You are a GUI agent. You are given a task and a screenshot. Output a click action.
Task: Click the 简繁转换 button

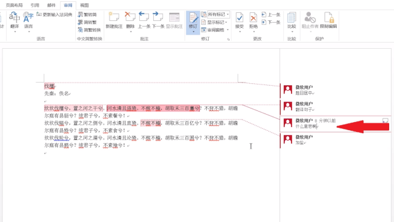coord(89,30)
